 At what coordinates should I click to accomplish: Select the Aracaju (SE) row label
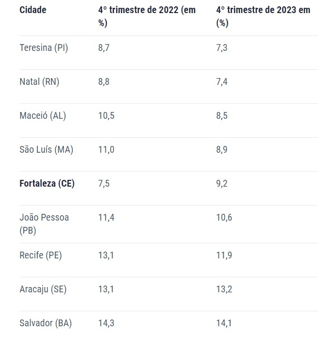click(x=43, y=289)
